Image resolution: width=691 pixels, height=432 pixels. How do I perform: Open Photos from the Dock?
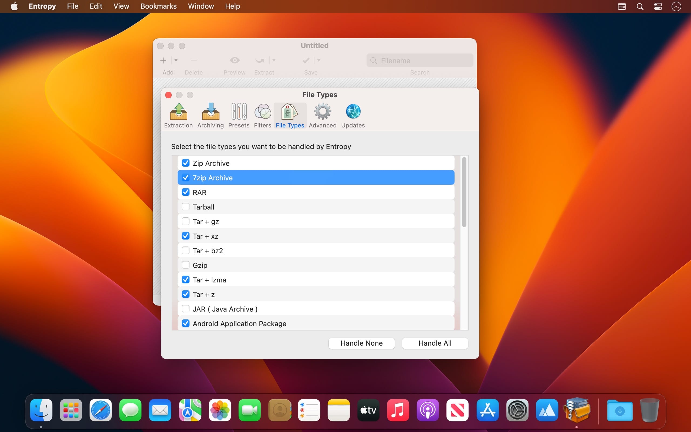220,410
